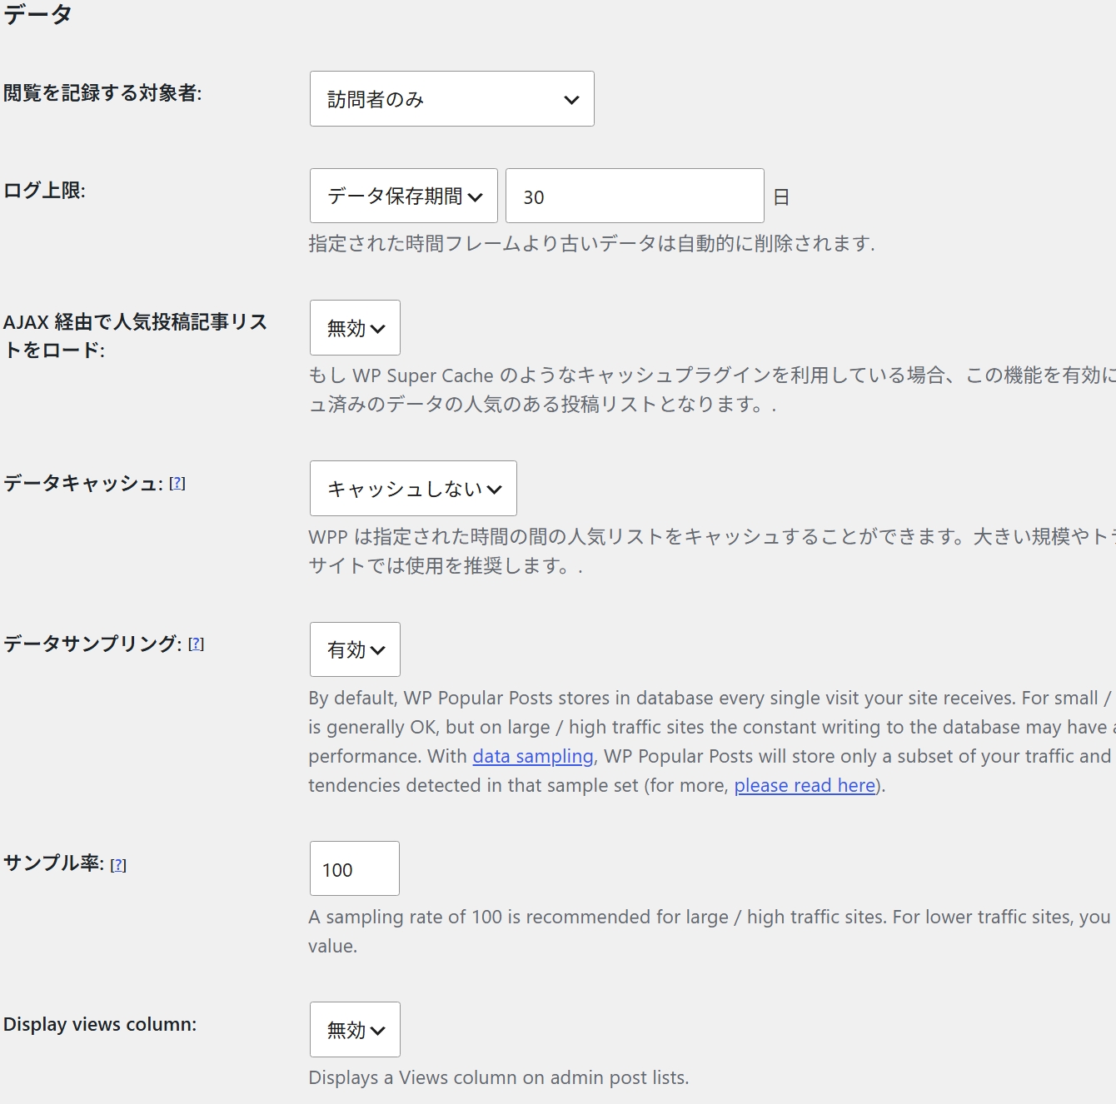Follow the "please read here" link
The height and width of the screenshot is (1104, 1116).
tap(805, 785)
